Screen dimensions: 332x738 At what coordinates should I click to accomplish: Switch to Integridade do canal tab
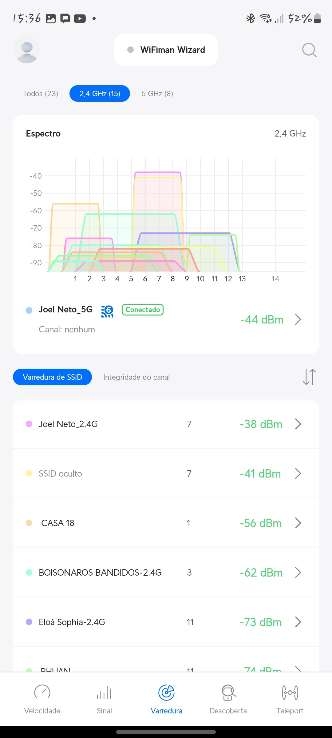pyautogui.click(x=136, y=377)
